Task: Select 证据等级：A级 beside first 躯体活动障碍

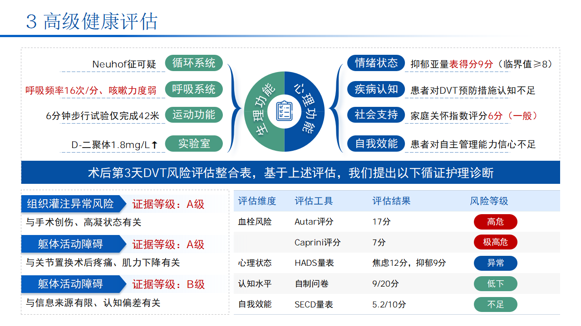Action: tap(168, 244)
